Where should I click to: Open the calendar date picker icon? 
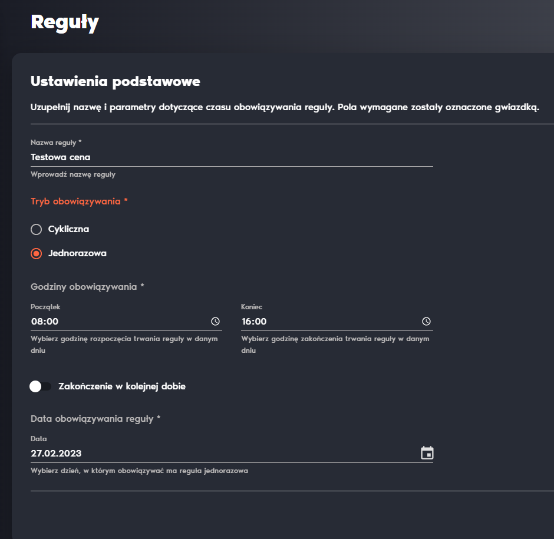pos(427,453)
